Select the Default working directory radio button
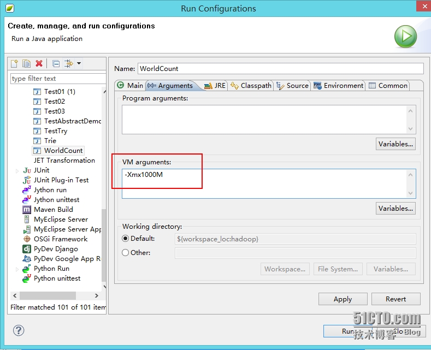 [x=125, y=239]
